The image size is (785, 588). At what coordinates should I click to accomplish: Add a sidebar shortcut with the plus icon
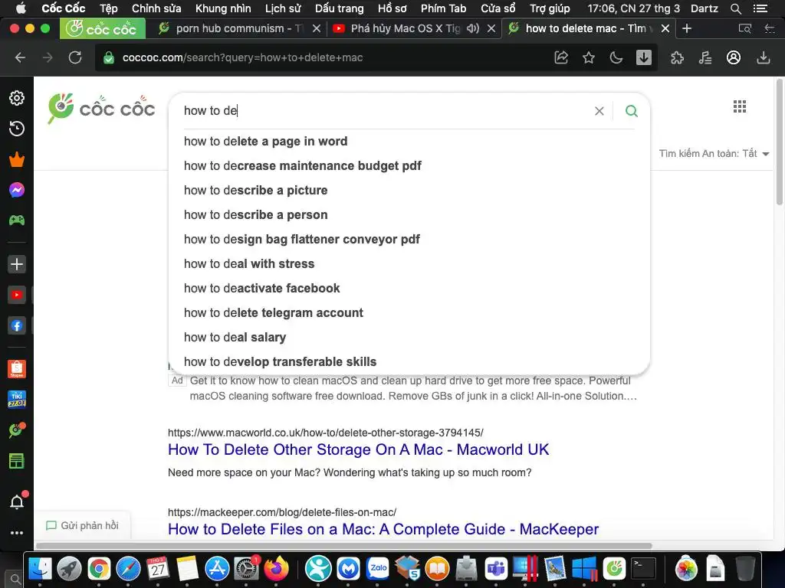pyautogui.click(x=17, y=264)
